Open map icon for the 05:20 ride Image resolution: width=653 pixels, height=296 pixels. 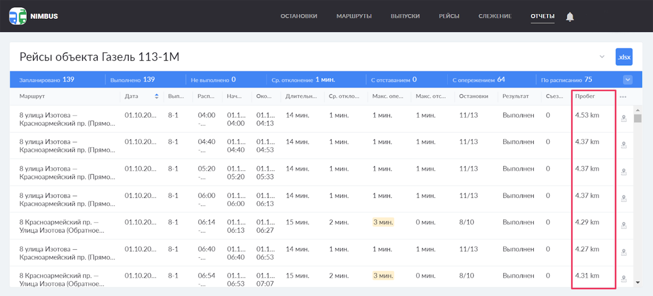624,172
